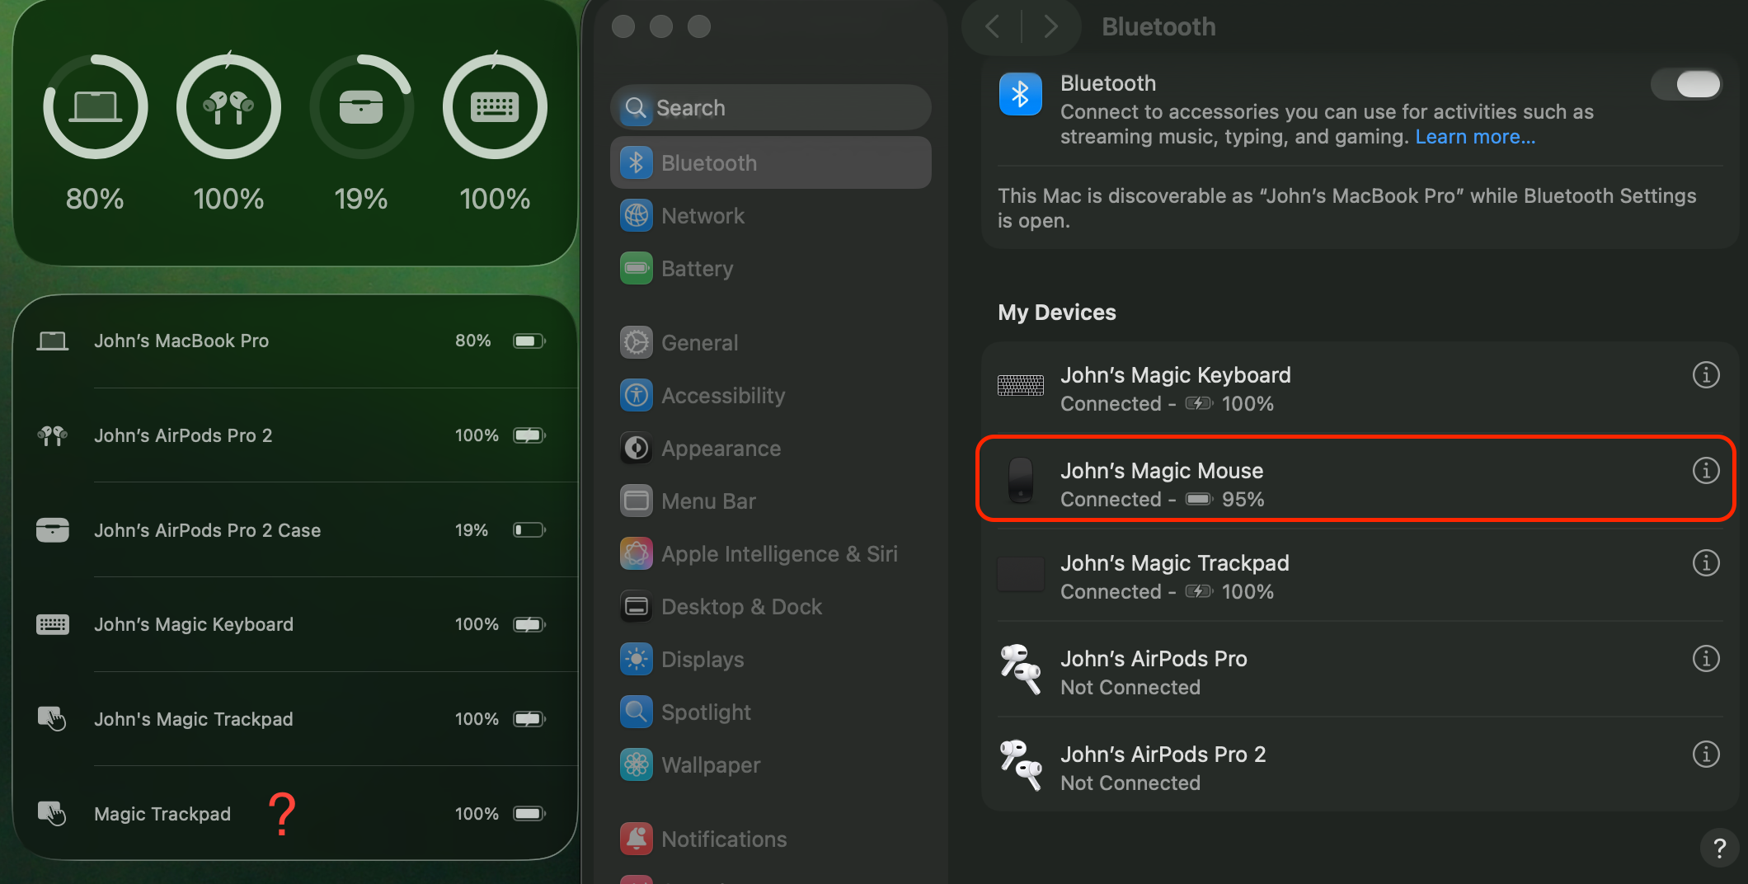This screenshot has height=884, width=1748.
Task: Click the AirPods icon for settings' John's AirPods Pro 2
Action: (x=1021, y=764)
